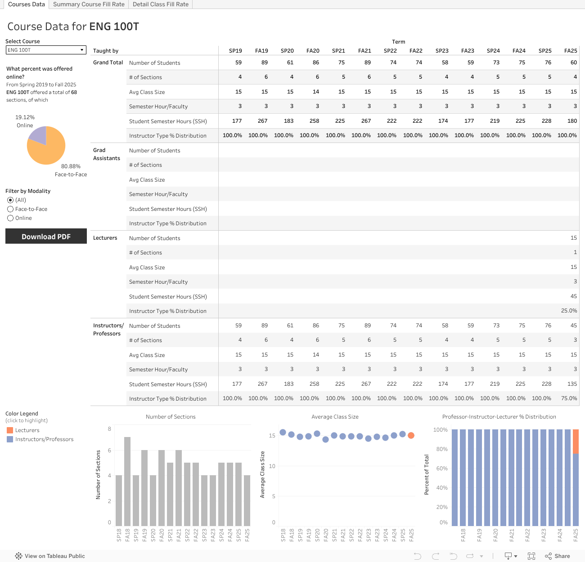Screen dimensions: 585x562
Task: Highlight the Lecturers color legend swatch
Action: pos(10,430)
